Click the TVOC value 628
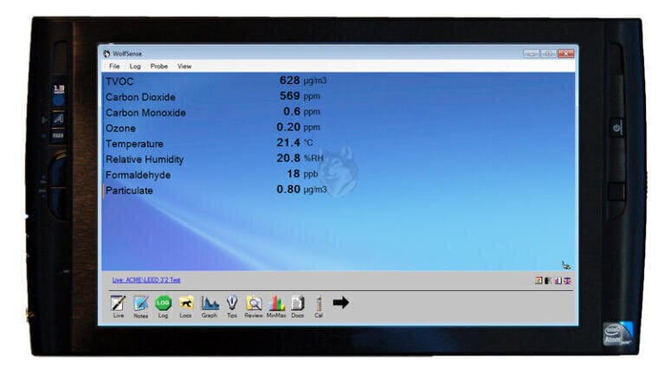665x374 pixels. [x=290, y=81]
